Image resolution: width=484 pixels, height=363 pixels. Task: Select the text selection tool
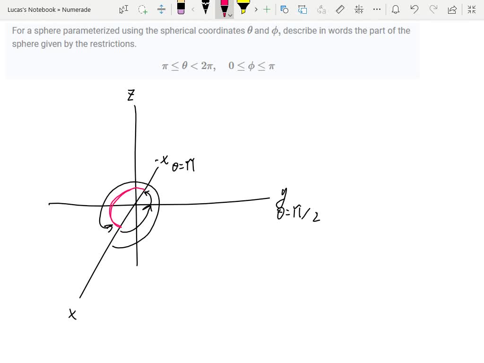pos(123,9)
